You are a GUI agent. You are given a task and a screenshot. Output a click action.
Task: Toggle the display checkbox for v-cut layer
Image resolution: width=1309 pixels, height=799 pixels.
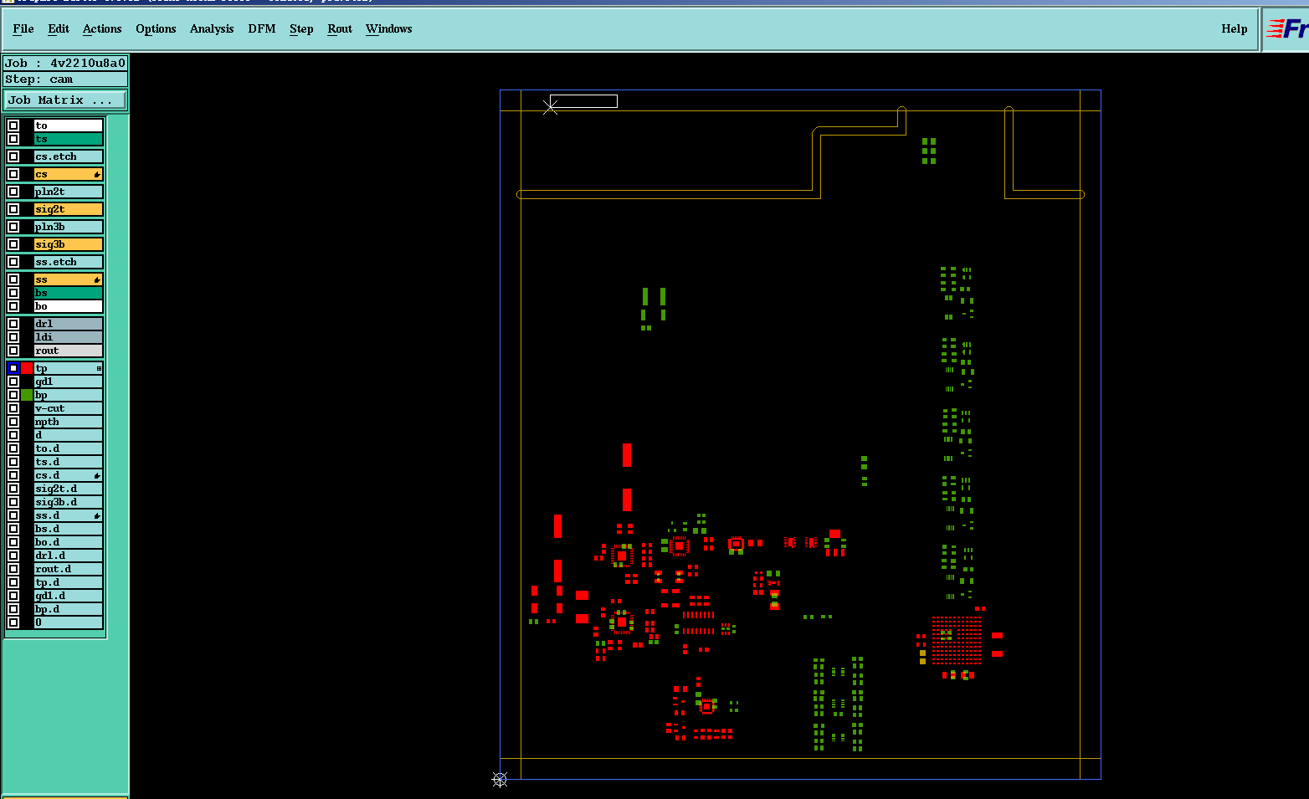click(13, 408)
